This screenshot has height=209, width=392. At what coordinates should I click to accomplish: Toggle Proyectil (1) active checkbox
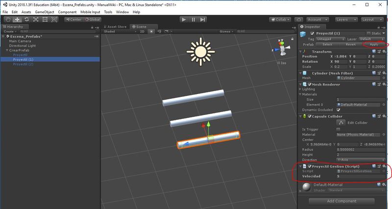312,33
